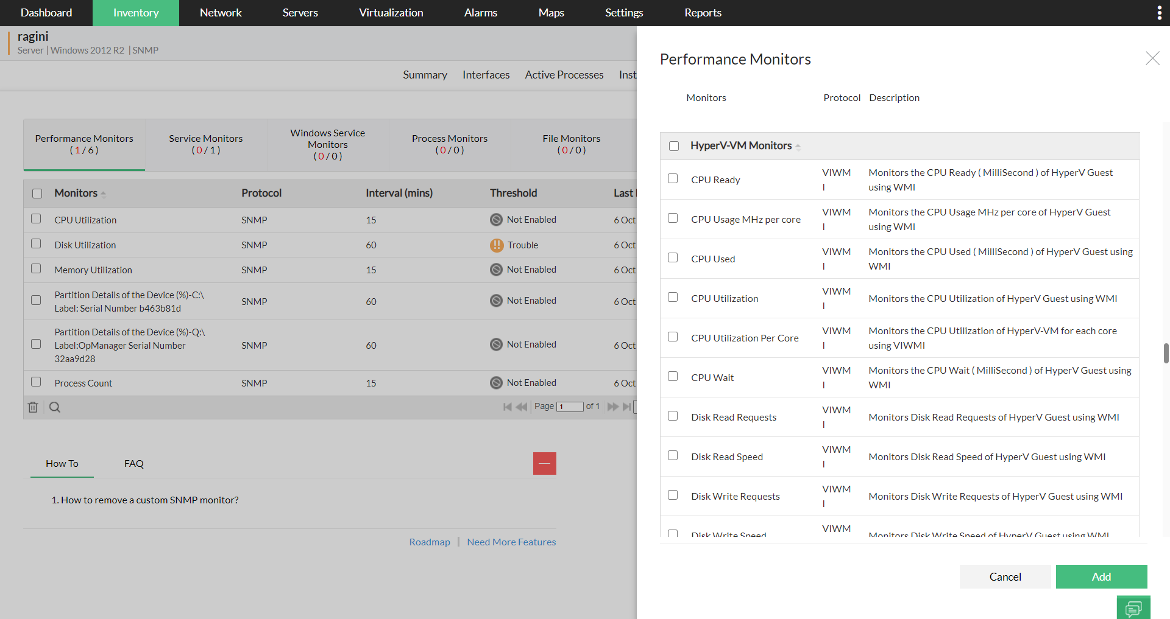The width and height of the screenshot is (1170, 619).
Task: Go to next page arrow in pagination
Action: point(612,407)
